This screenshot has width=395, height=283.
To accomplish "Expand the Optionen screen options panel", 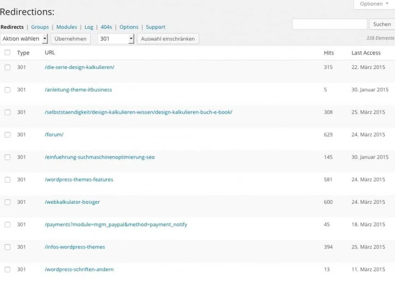I will point(374,4).
